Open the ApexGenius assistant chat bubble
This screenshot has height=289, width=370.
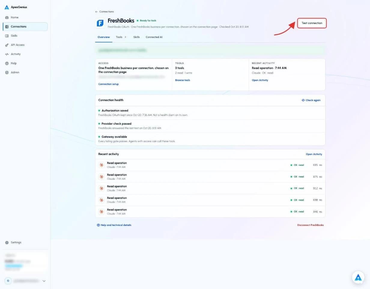[x=358, y=278]
